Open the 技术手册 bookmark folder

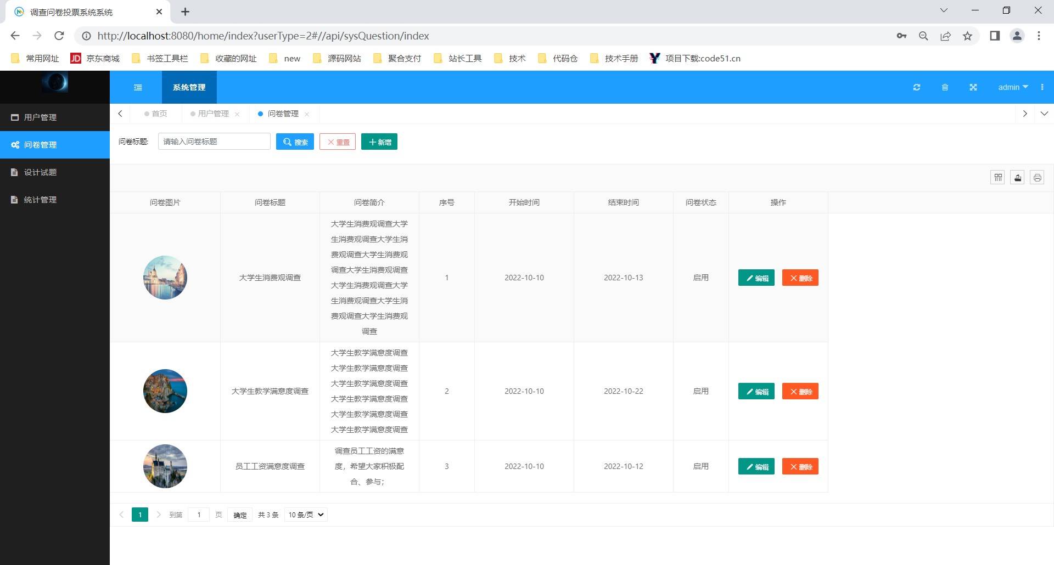[614, 58]
